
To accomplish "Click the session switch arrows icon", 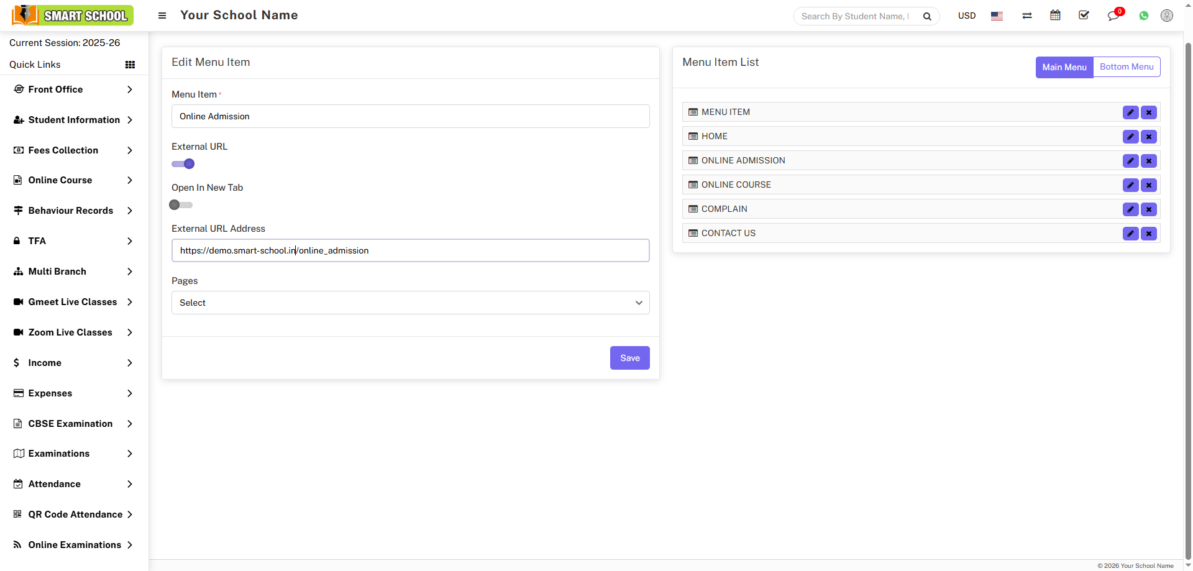I will [x=1026, y=15].
